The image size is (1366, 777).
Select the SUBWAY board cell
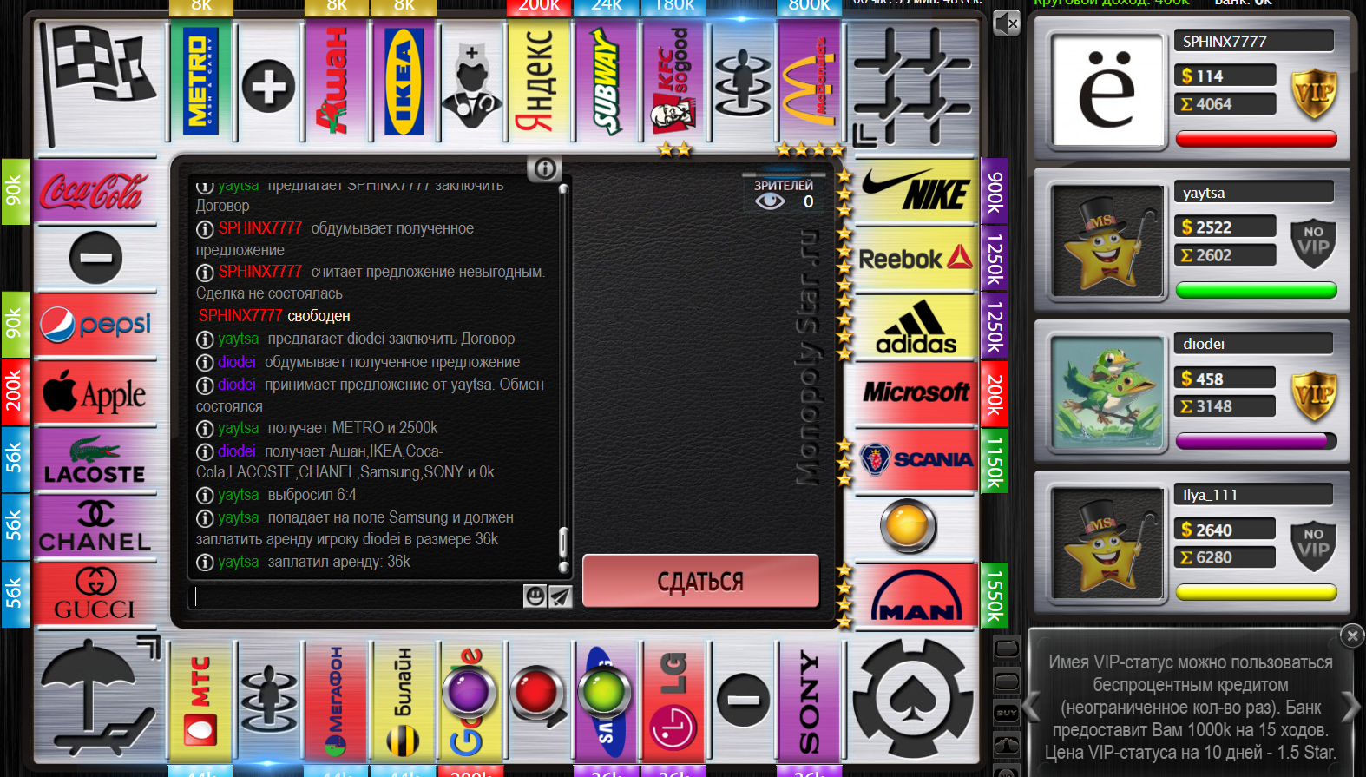click(x=607, y=80)
